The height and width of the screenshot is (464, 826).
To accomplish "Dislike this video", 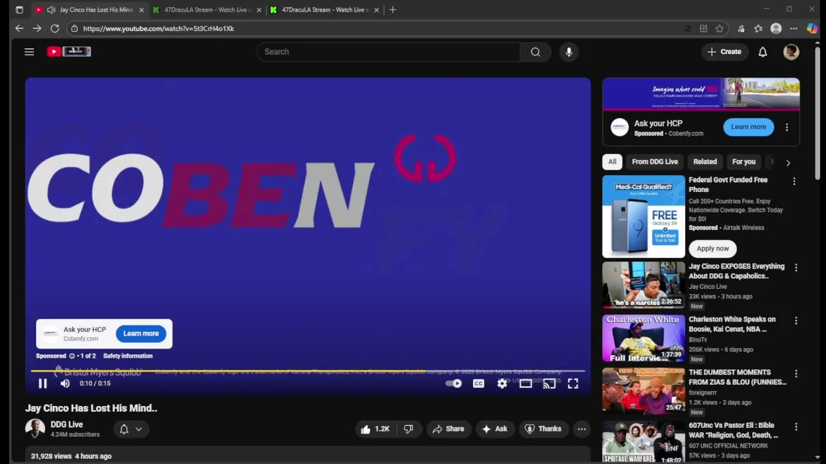I will click(408, 429).
